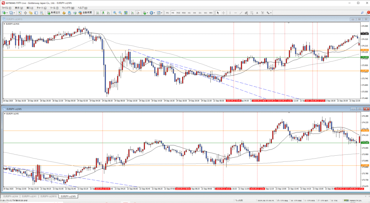Screen dimensions: 370x203
Task: Toggle the Market Watch window icon
Action: (x=20, y=13)
